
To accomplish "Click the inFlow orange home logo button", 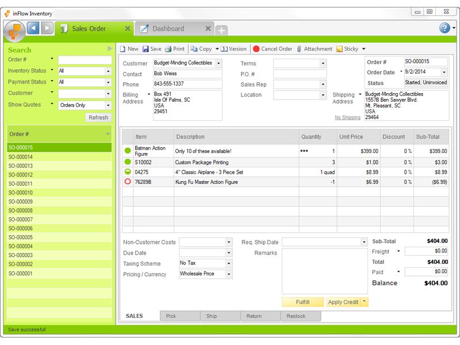I will (x=14, y=30).
